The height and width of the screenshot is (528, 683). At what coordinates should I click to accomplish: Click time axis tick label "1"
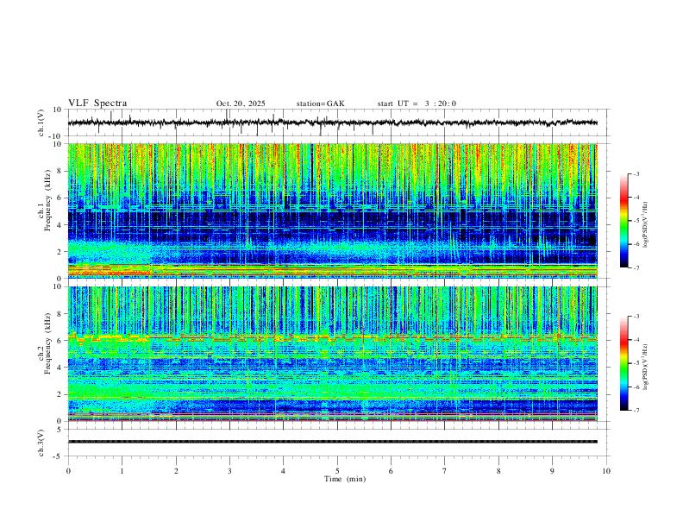pos(122,471)
